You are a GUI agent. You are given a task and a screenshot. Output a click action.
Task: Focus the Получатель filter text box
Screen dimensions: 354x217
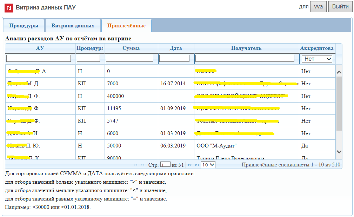pyautogui.click(x=245, y=58)
